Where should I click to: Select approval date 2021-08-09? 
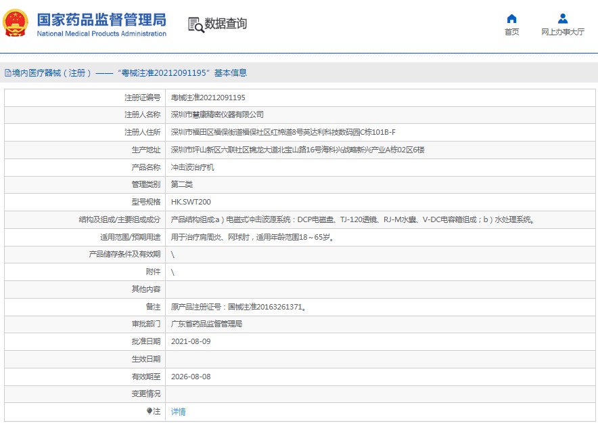[191, 341]
